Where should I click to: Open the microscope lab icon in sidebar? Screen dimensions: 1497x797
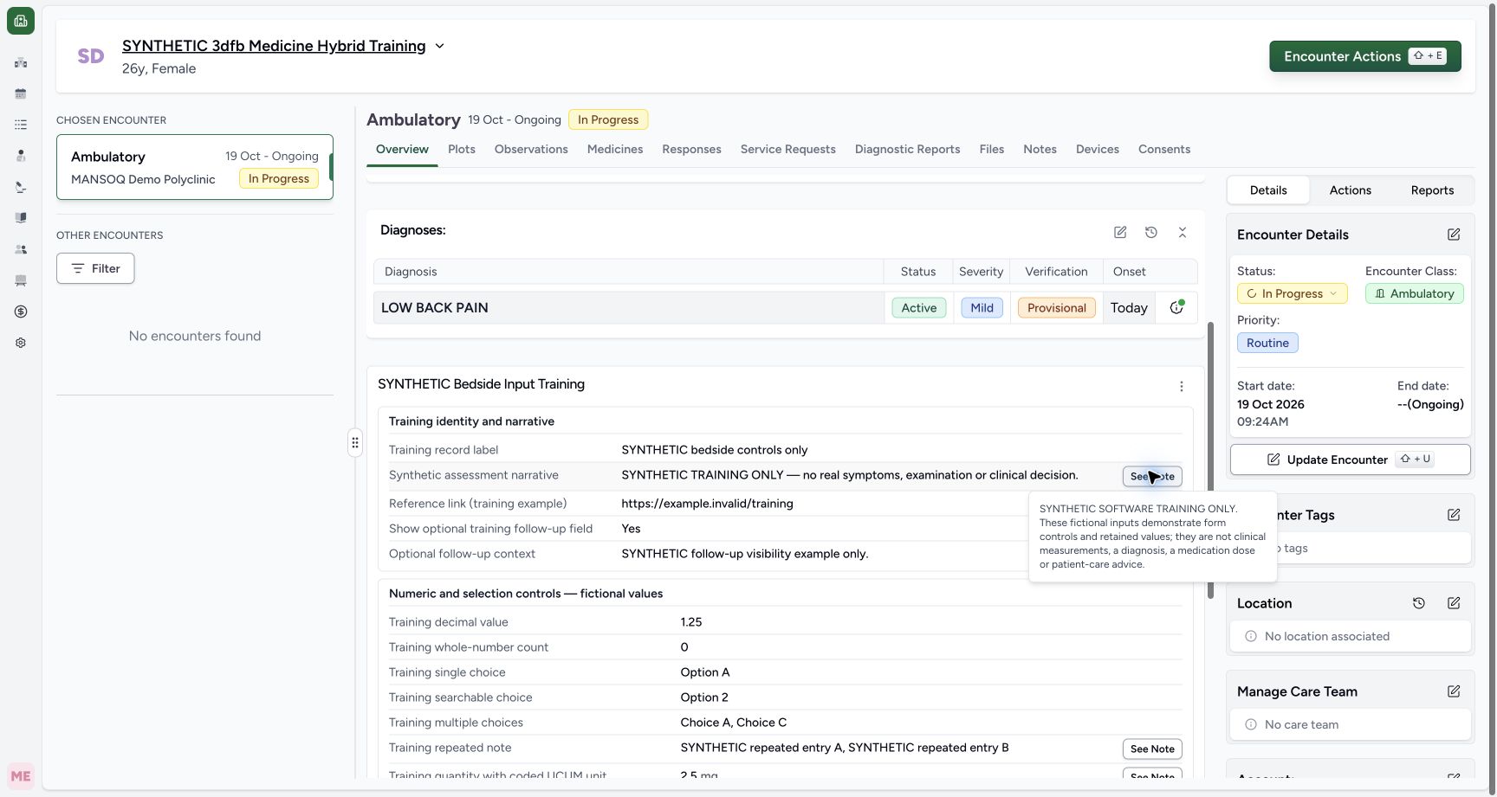[21, 187]
